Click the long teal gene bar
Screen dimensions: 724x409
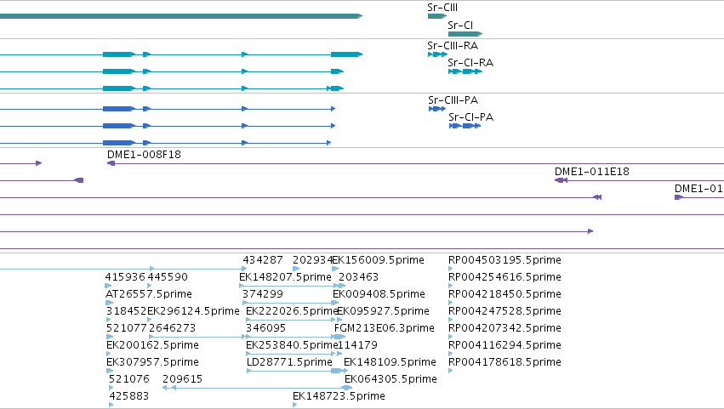tap(181, 16)
